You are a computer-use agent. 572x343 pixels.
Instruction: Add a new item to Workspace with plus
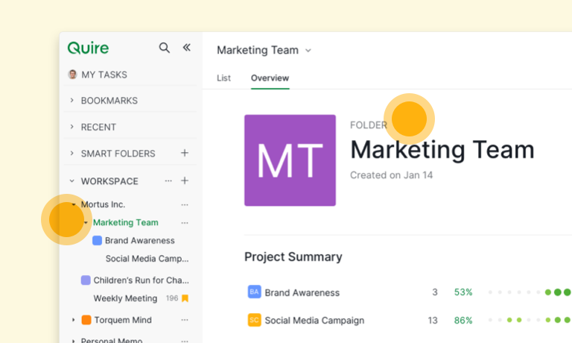(x=185, y=180)
